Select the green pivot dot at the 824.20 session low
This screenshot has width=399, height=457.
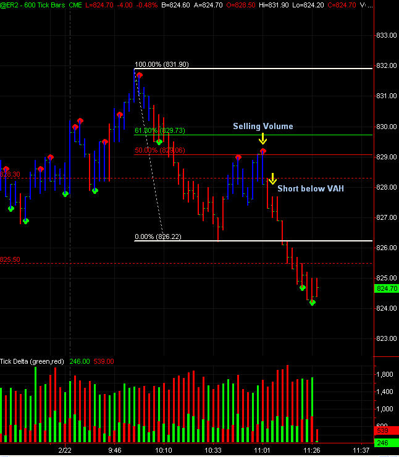[313, 303]
